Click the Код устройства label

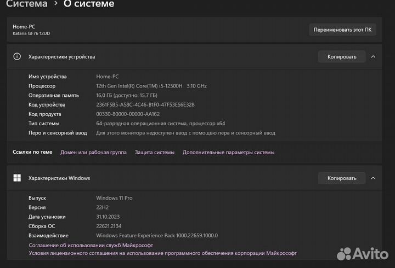[47, 104]
